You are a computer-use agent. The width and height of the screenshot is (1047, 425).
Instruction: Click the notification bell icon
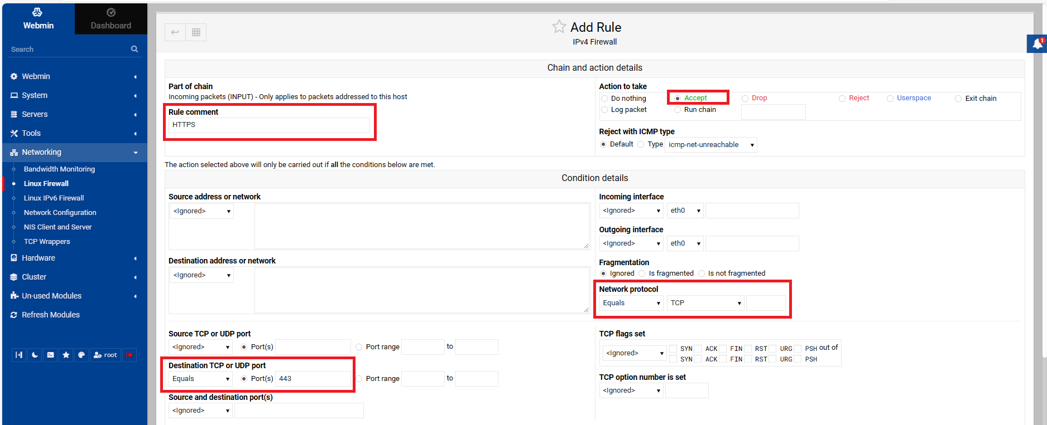point(1037,43)
